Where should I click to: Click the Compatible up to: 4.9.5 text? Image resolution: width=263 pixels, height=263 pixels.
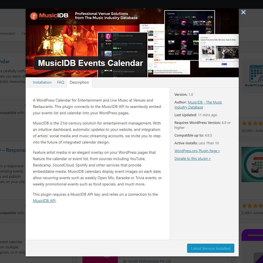point(193,135)
